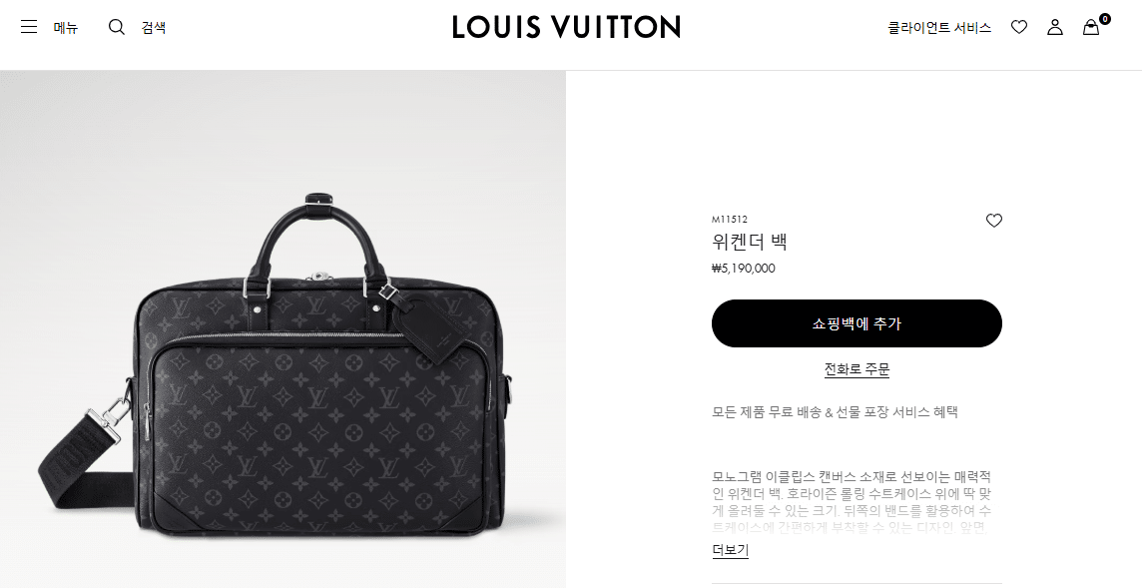Open the header wishlist heart icon
1142x588 pixels.
1019,28
